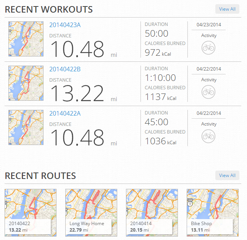Click the 972 kCal calories burned value

[153, 53]
